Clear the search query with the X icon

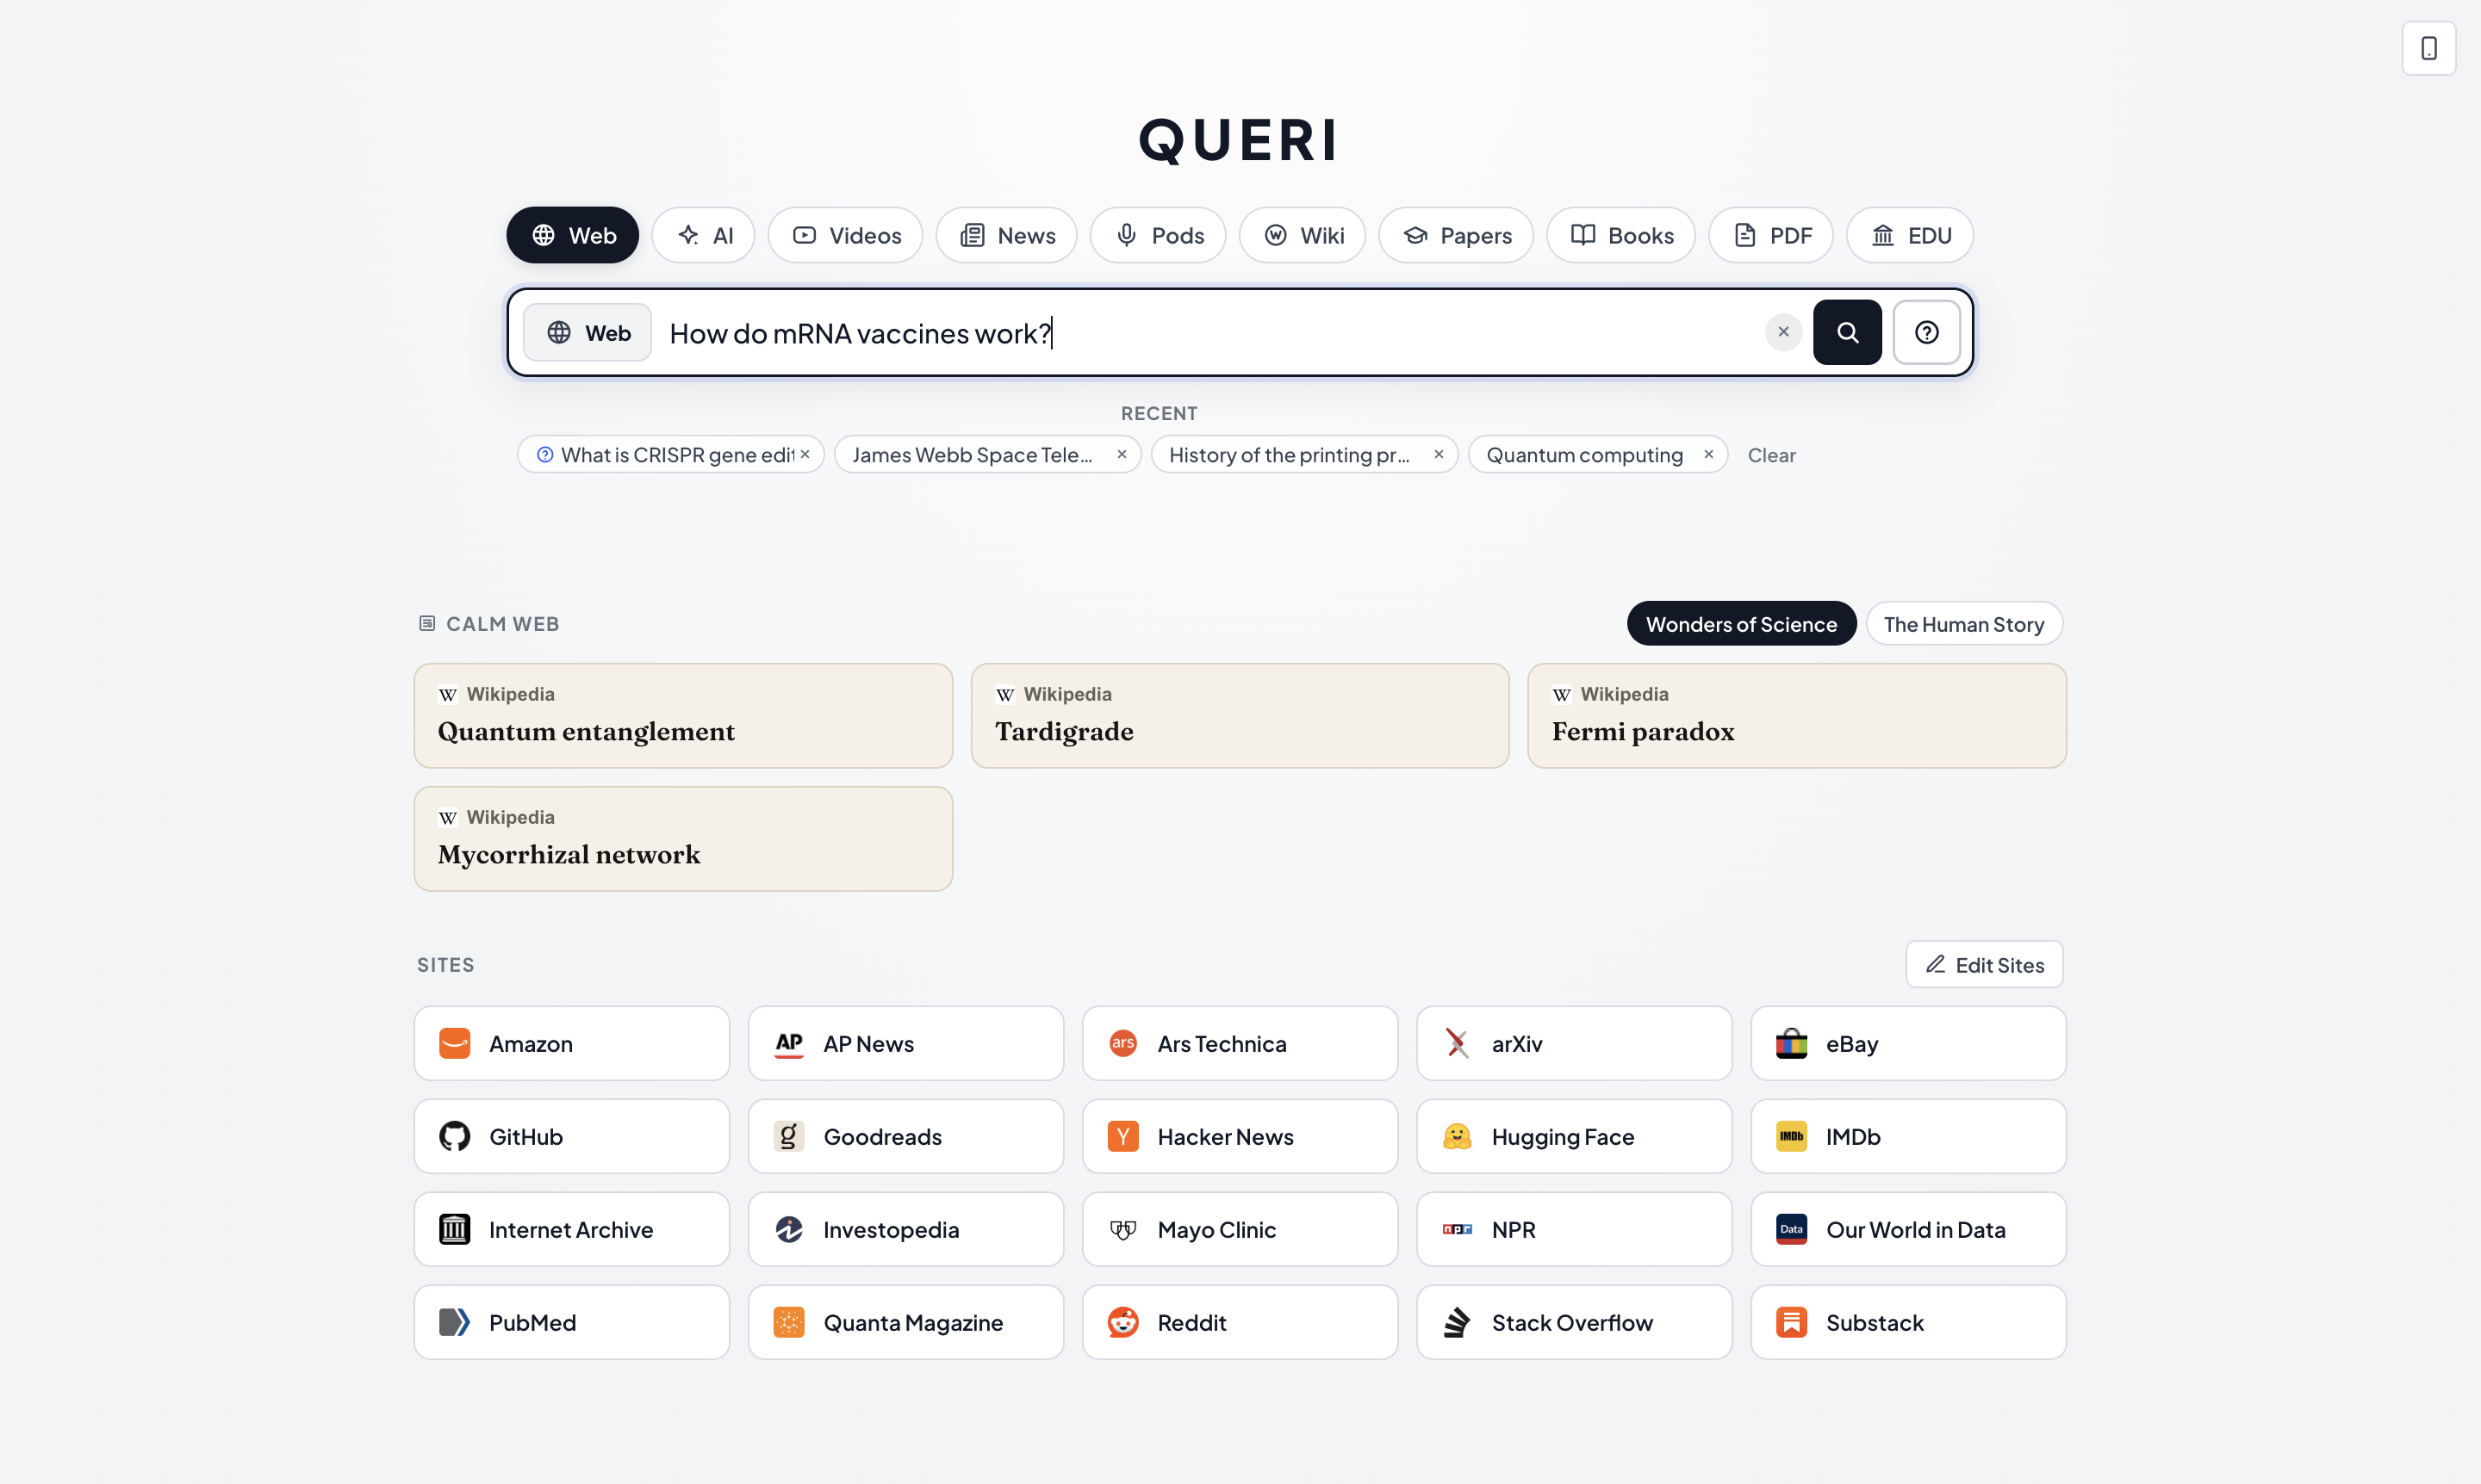click(1782, 332)
